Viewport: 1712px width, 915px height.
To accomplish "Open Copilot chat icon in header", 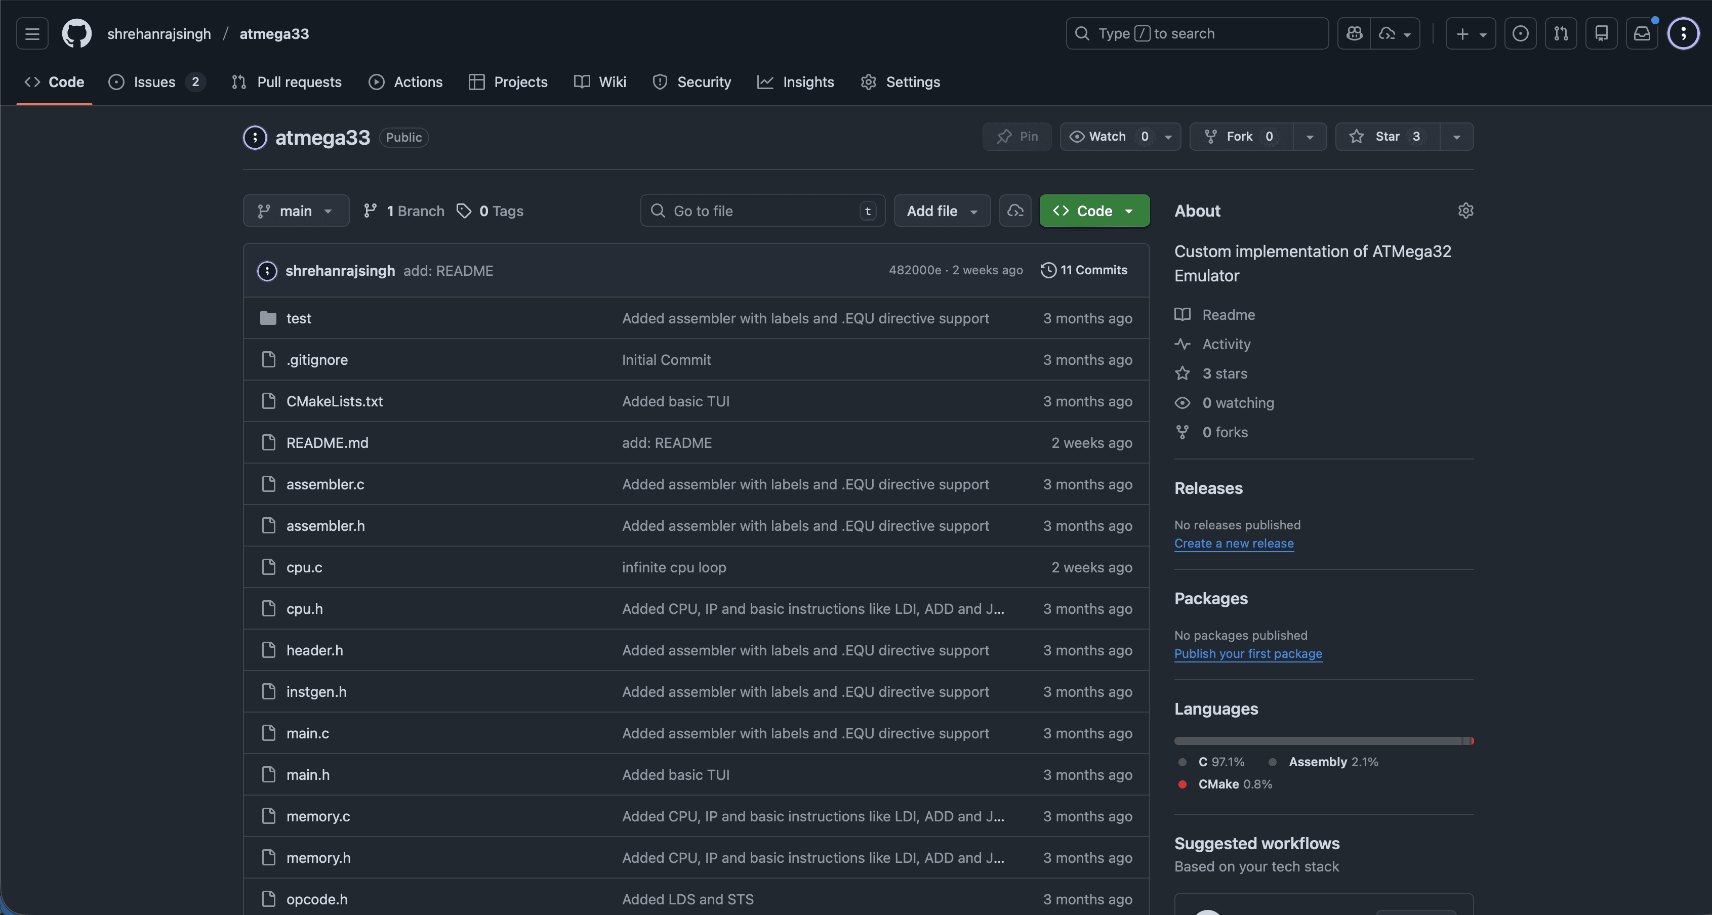I will (1354, 33).
